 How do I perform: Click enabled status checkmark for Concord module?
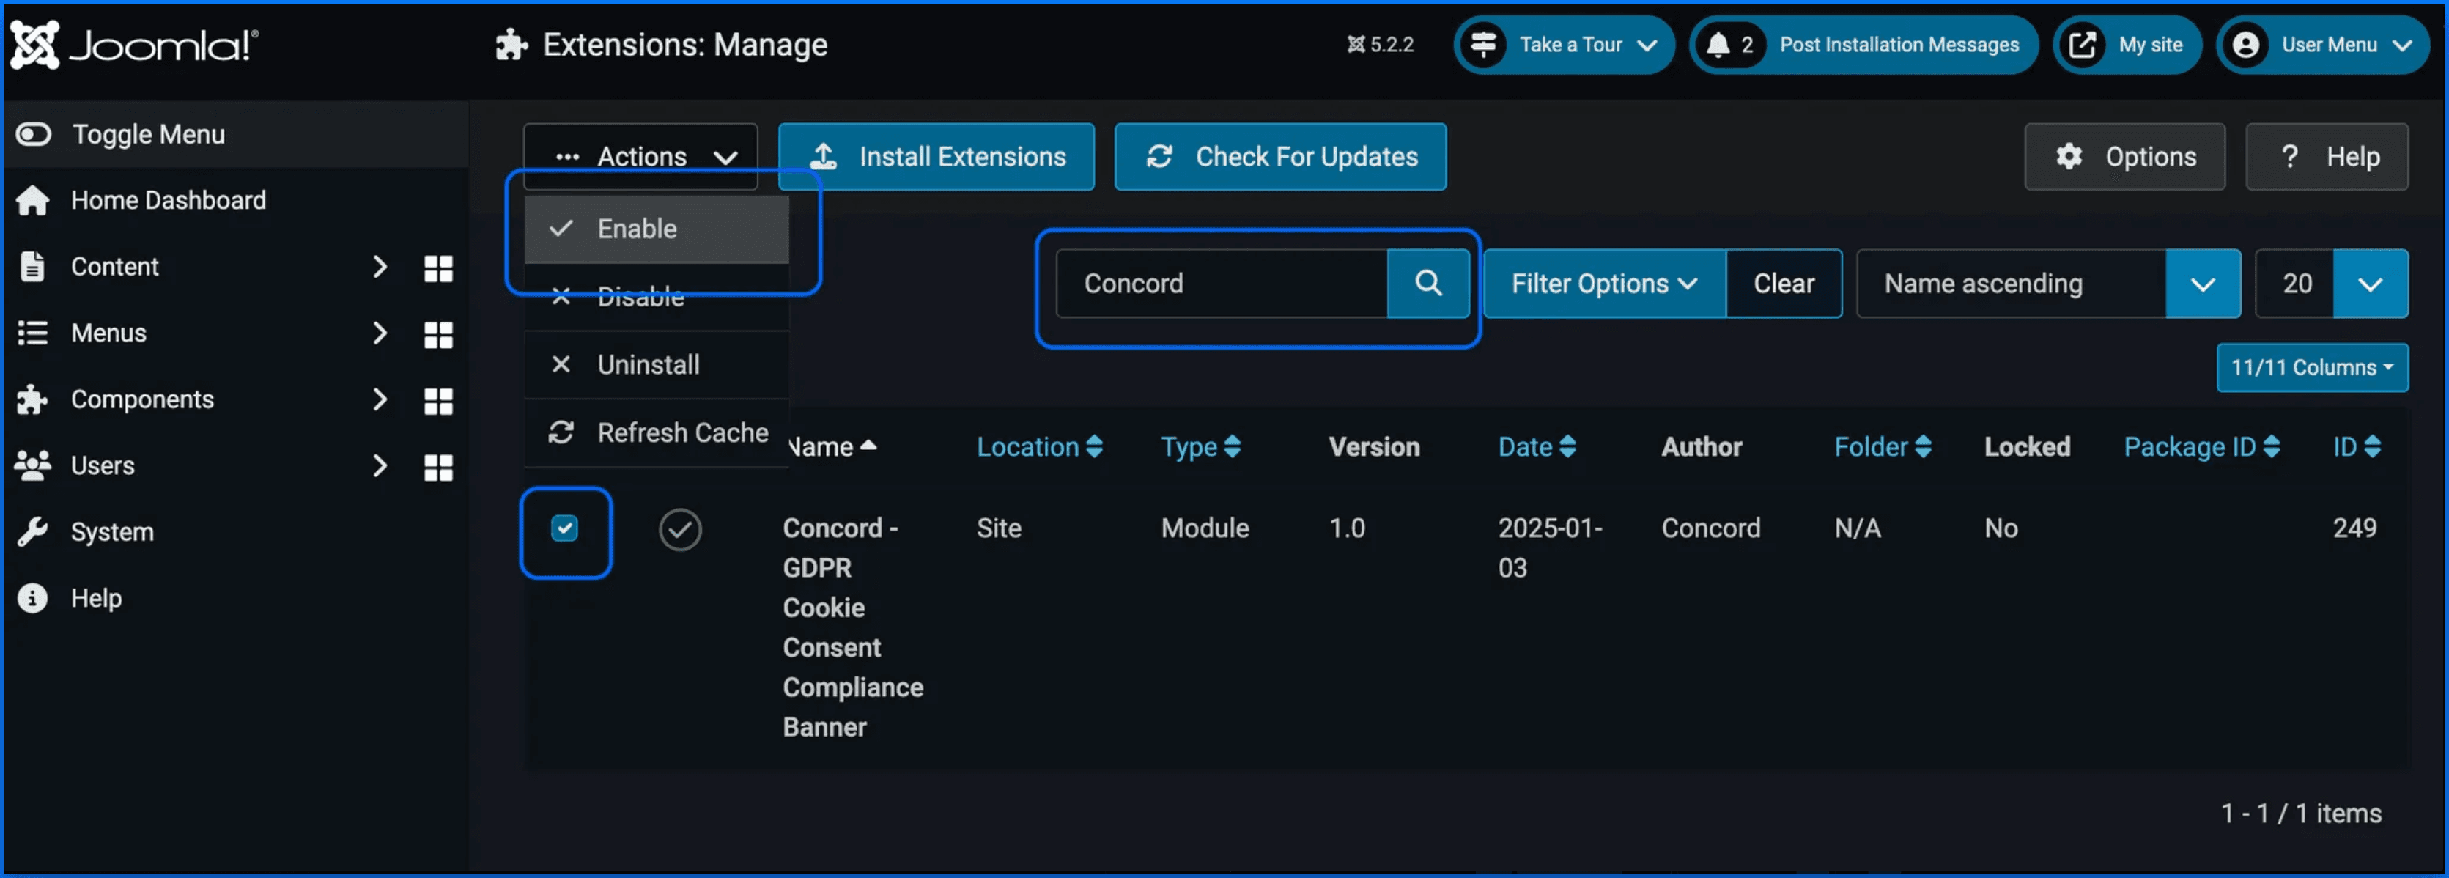[680, 530]
